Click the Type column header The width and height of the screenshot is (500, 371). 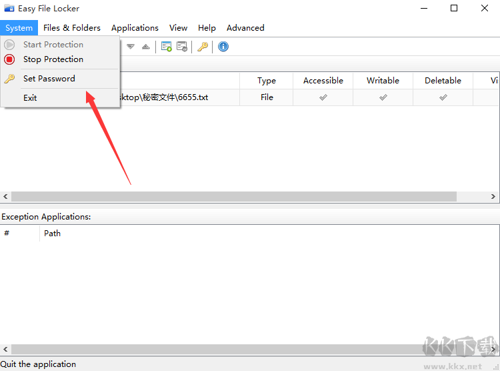(266, 81)
